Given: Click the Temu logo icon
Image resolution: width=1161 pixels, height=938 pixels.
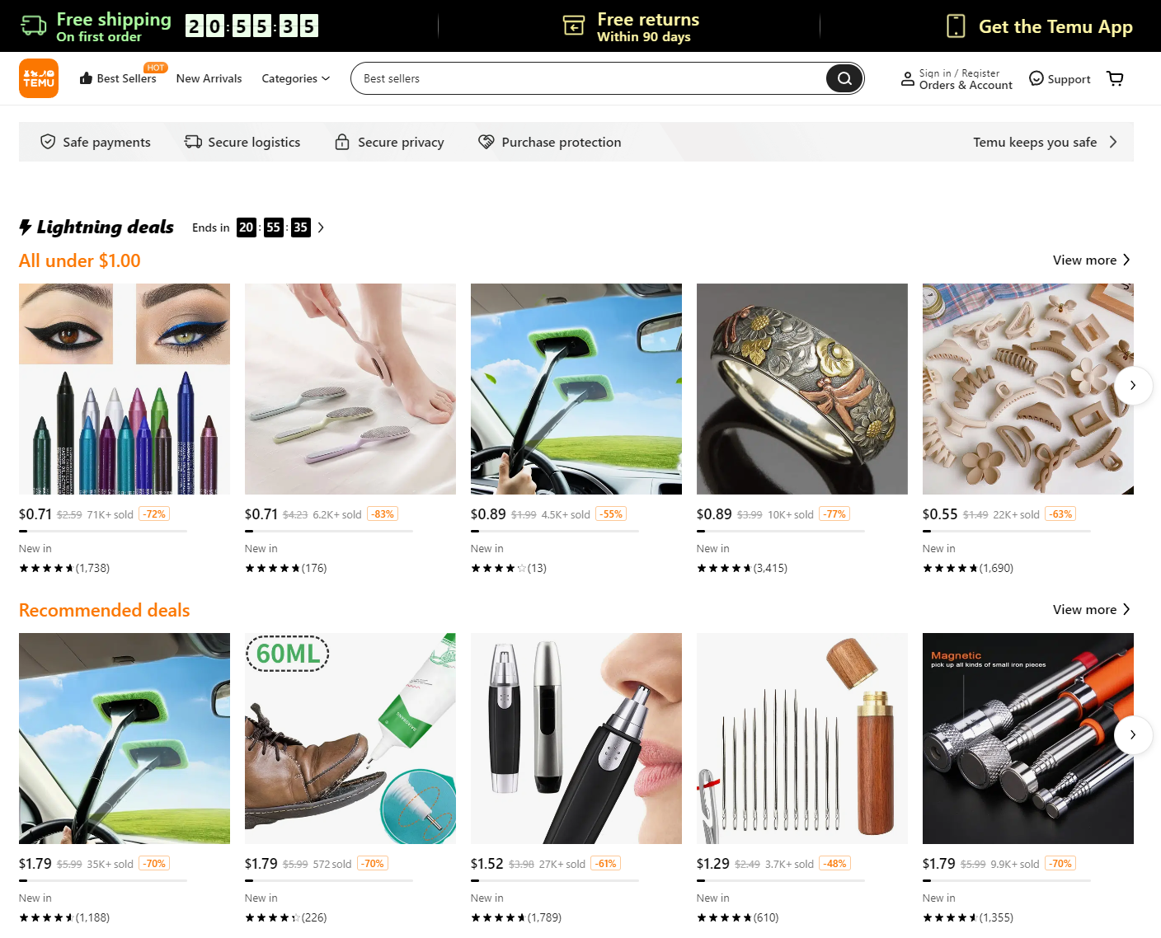Looking at the screenshot, I should [39, 78].
